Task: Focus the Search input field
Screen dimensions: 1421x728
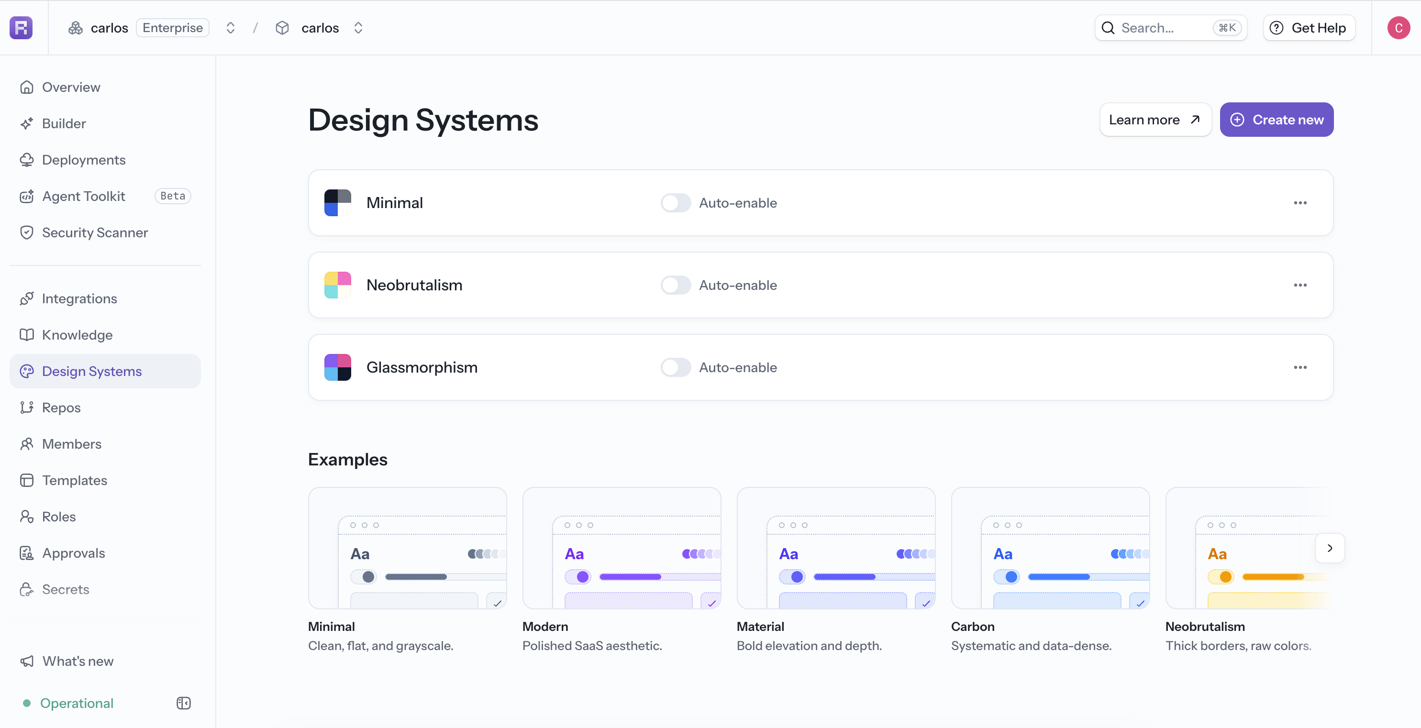Action: tap(1171, 28)
